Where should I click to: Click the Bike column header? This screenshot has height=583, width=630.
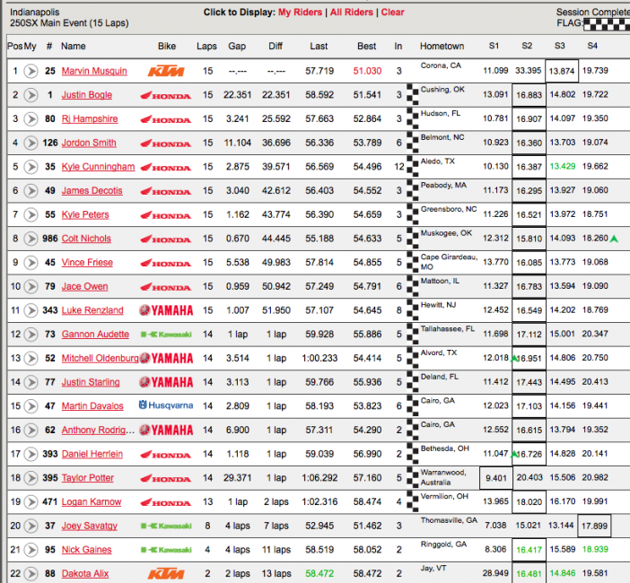click(x=167, y=46)
